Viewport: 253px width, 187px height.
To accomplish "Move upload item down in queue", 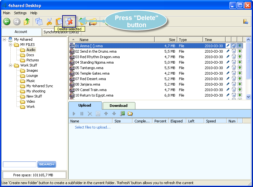I will coord(114,114).
